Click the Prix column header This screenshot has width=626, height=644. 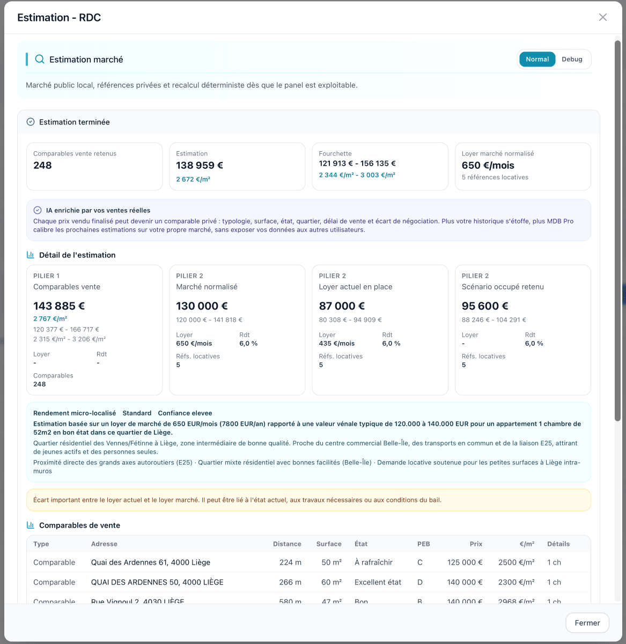[x=476, y=544]
